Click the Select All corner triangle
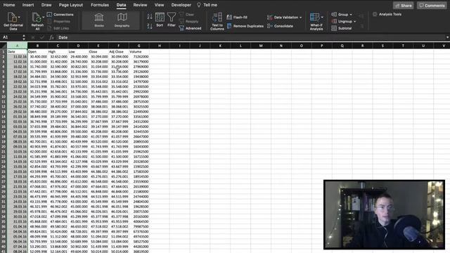450x253 pixels. [x=4, y=46]
